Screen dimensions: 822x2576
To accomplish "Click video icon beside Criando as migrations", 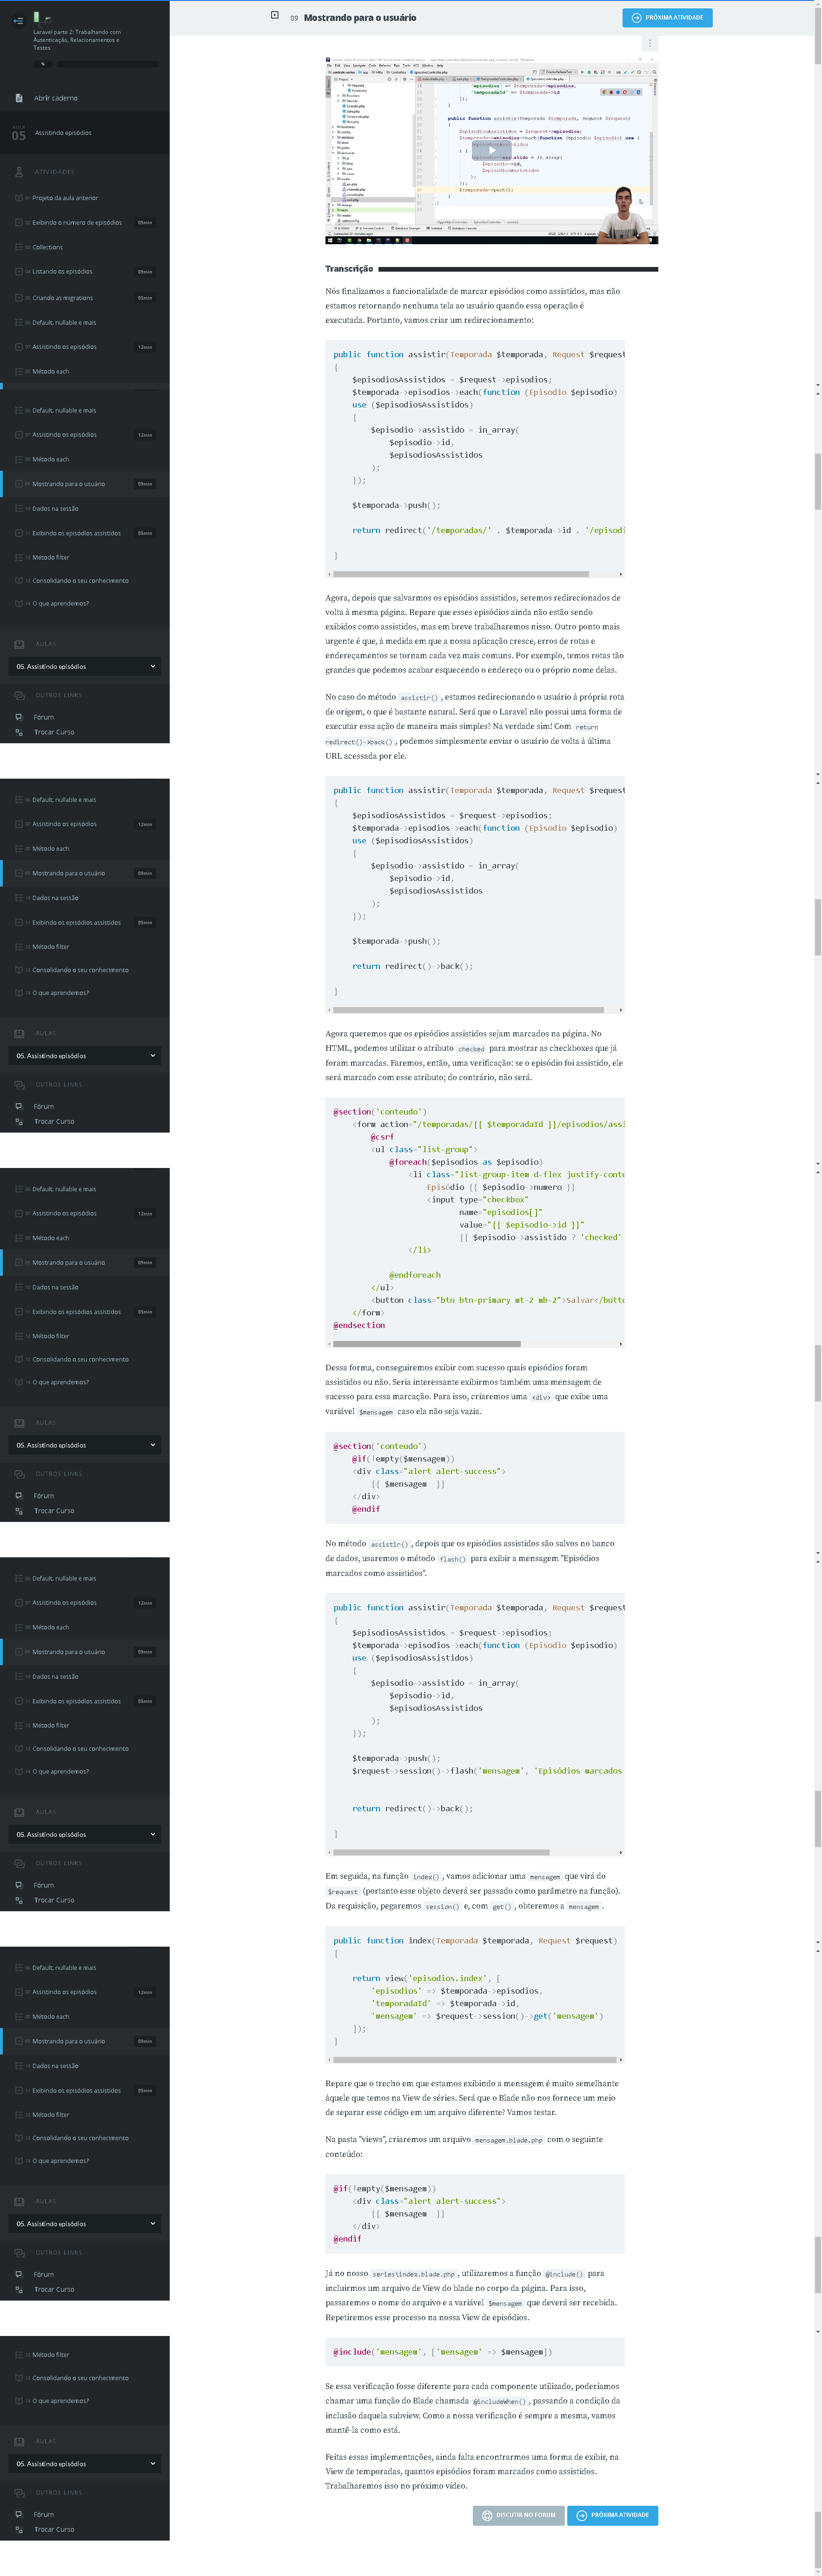I will (x=19, y=297).
